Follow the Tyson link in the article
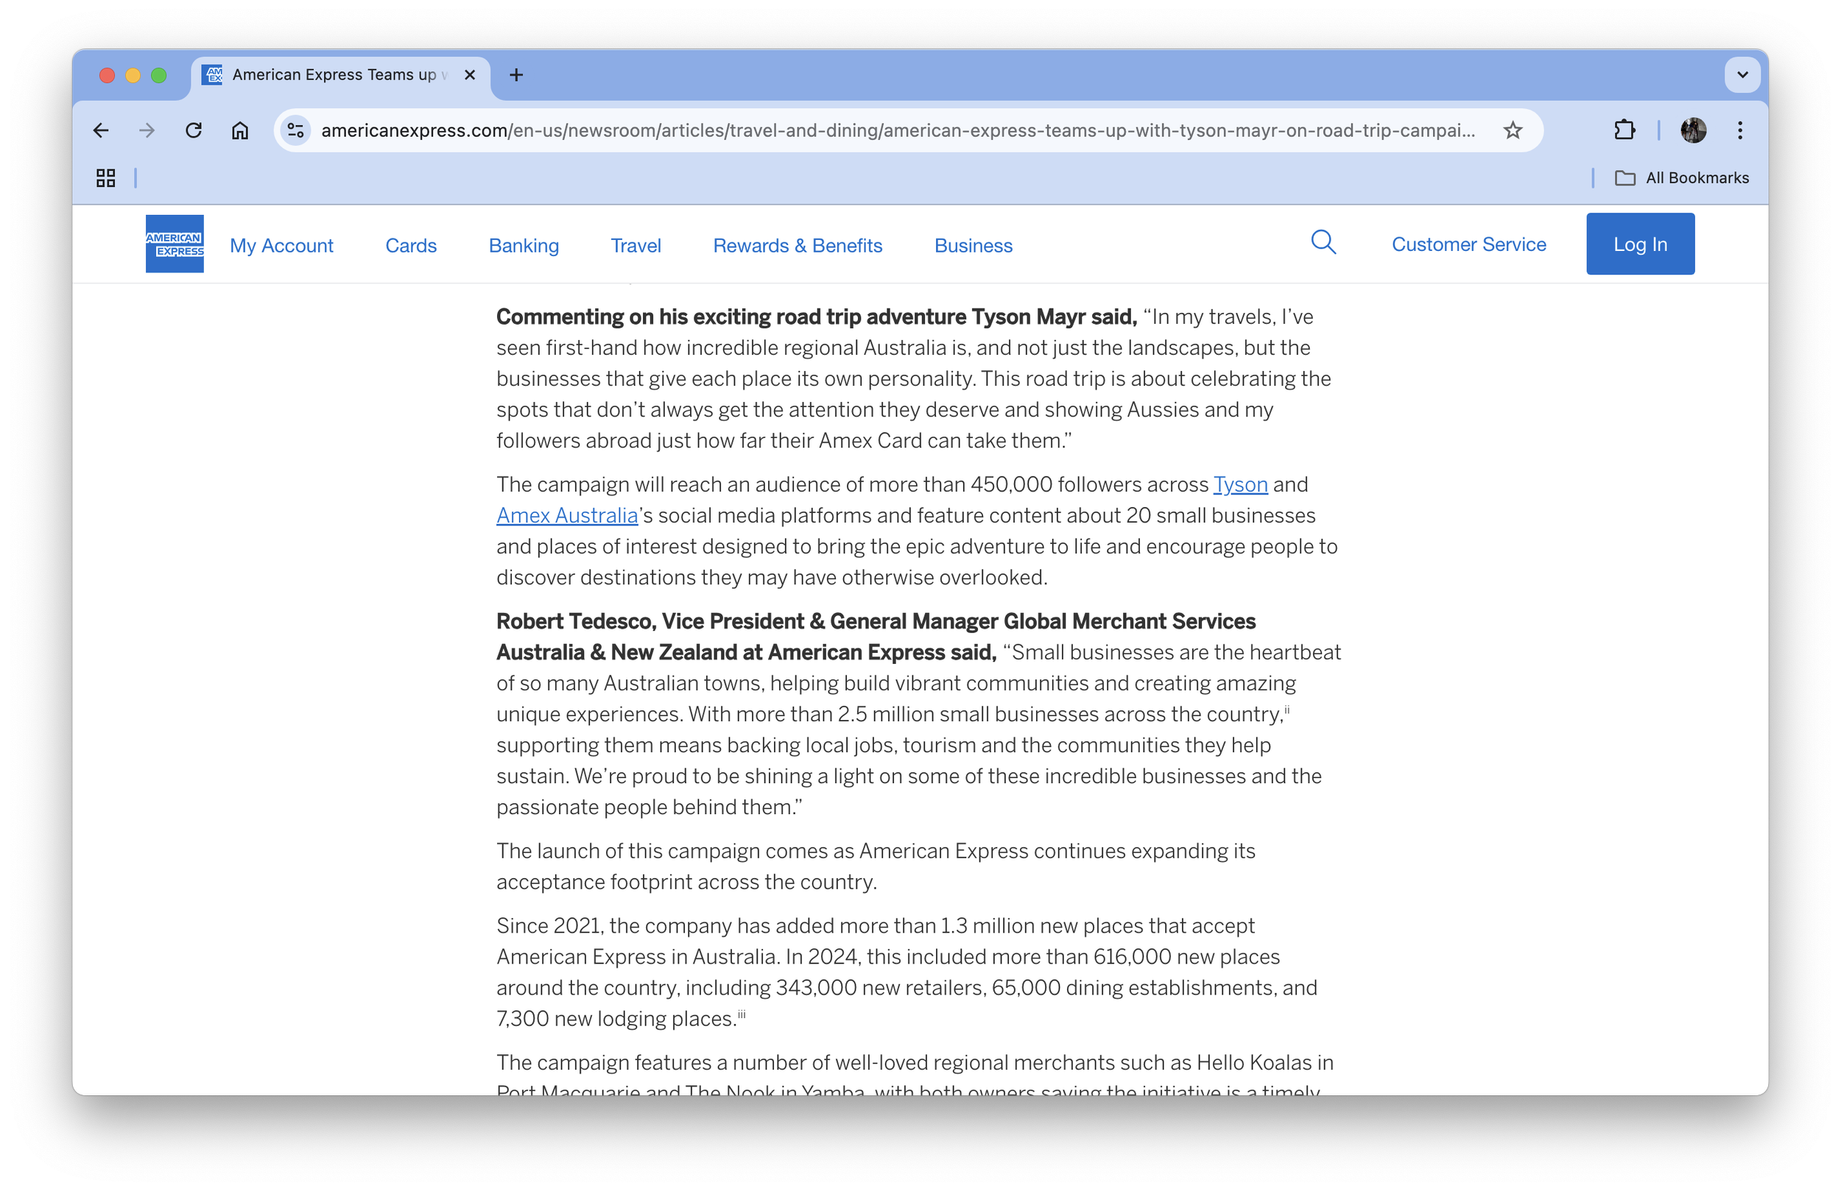The image size is (1841, 1191). click(x=1240, y=484)
